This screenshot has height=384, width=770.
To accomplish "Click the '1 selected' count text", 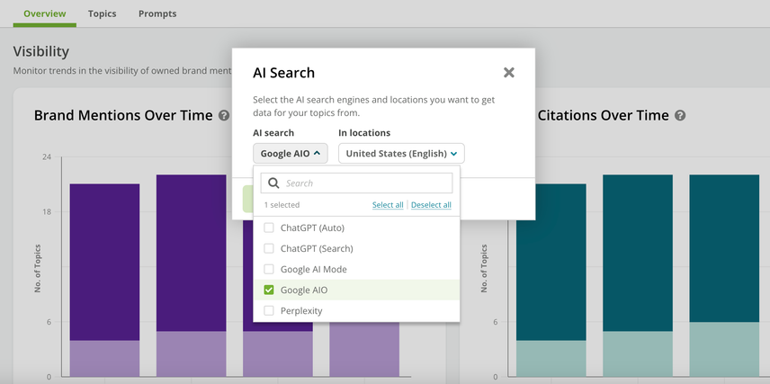I will point(282,205).
